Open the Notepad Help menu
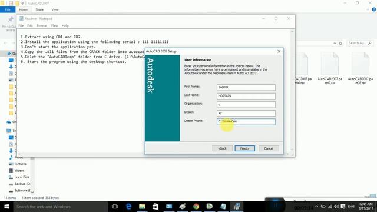This screenshot has height=212, width=377. (65, 25)
